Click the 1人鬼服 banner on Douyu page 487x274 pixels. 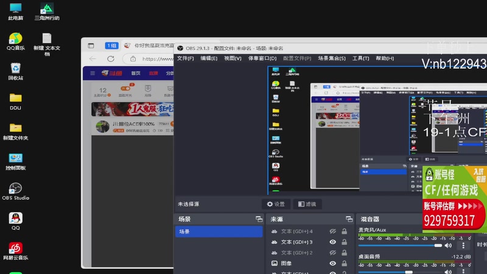[x=133, y=109]
